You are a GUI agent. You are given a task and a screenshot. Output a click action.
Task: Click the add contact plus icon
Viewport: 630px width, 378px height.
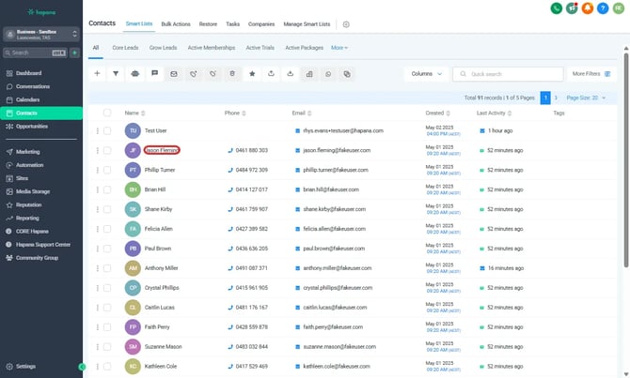97,73
